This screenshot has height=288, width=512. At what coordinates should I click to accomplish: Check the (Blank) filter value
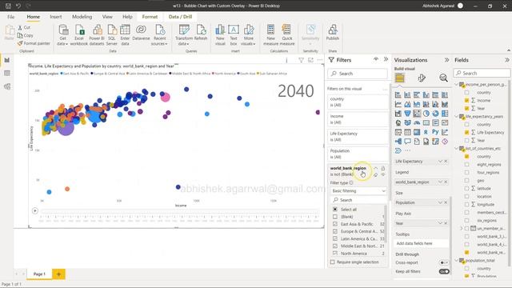click(x=335, y=217)
